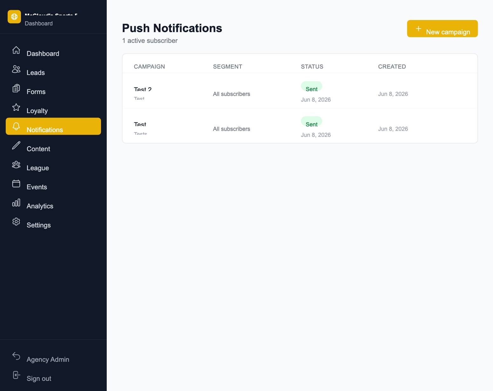Click the Agency Admin back arrow icon
Viewport: 493px width, 391px height.
pos(16,356)
